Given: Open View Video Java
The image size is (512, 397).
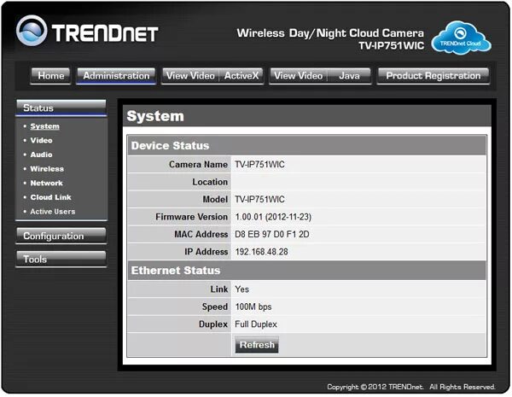Looking at the screenshot, I should pos(320,76).
